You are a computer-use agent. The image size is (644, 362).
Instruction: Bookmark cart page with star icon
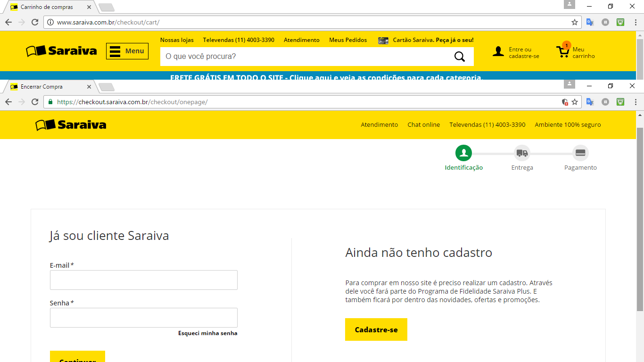[x=575, y=22]
